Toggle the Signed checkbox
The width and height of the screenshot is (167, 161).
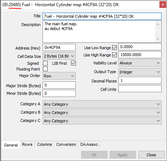[45, 63]
